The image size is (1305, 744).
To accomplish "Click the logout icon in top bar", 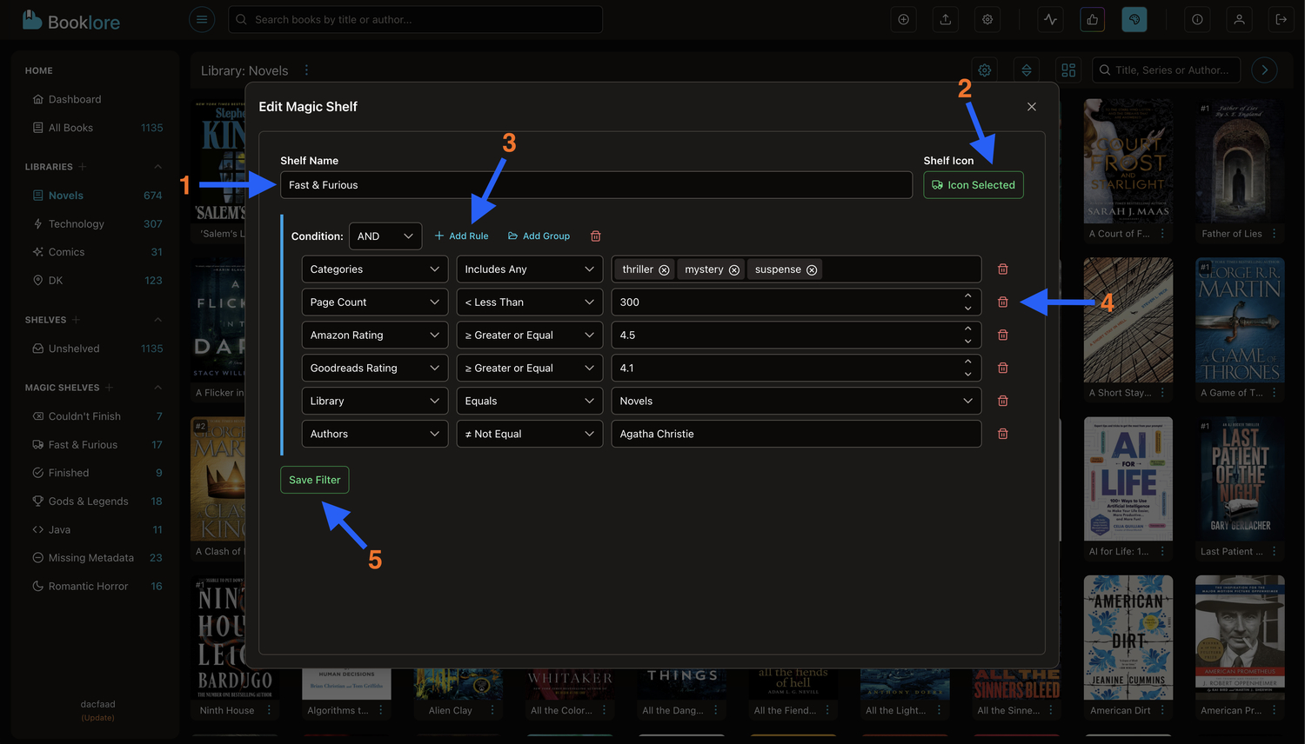I will (1281, 19).
